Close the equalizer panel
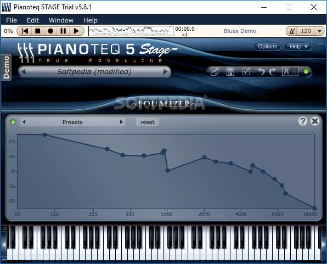This screenshot has width=327, height=264. 315,121
